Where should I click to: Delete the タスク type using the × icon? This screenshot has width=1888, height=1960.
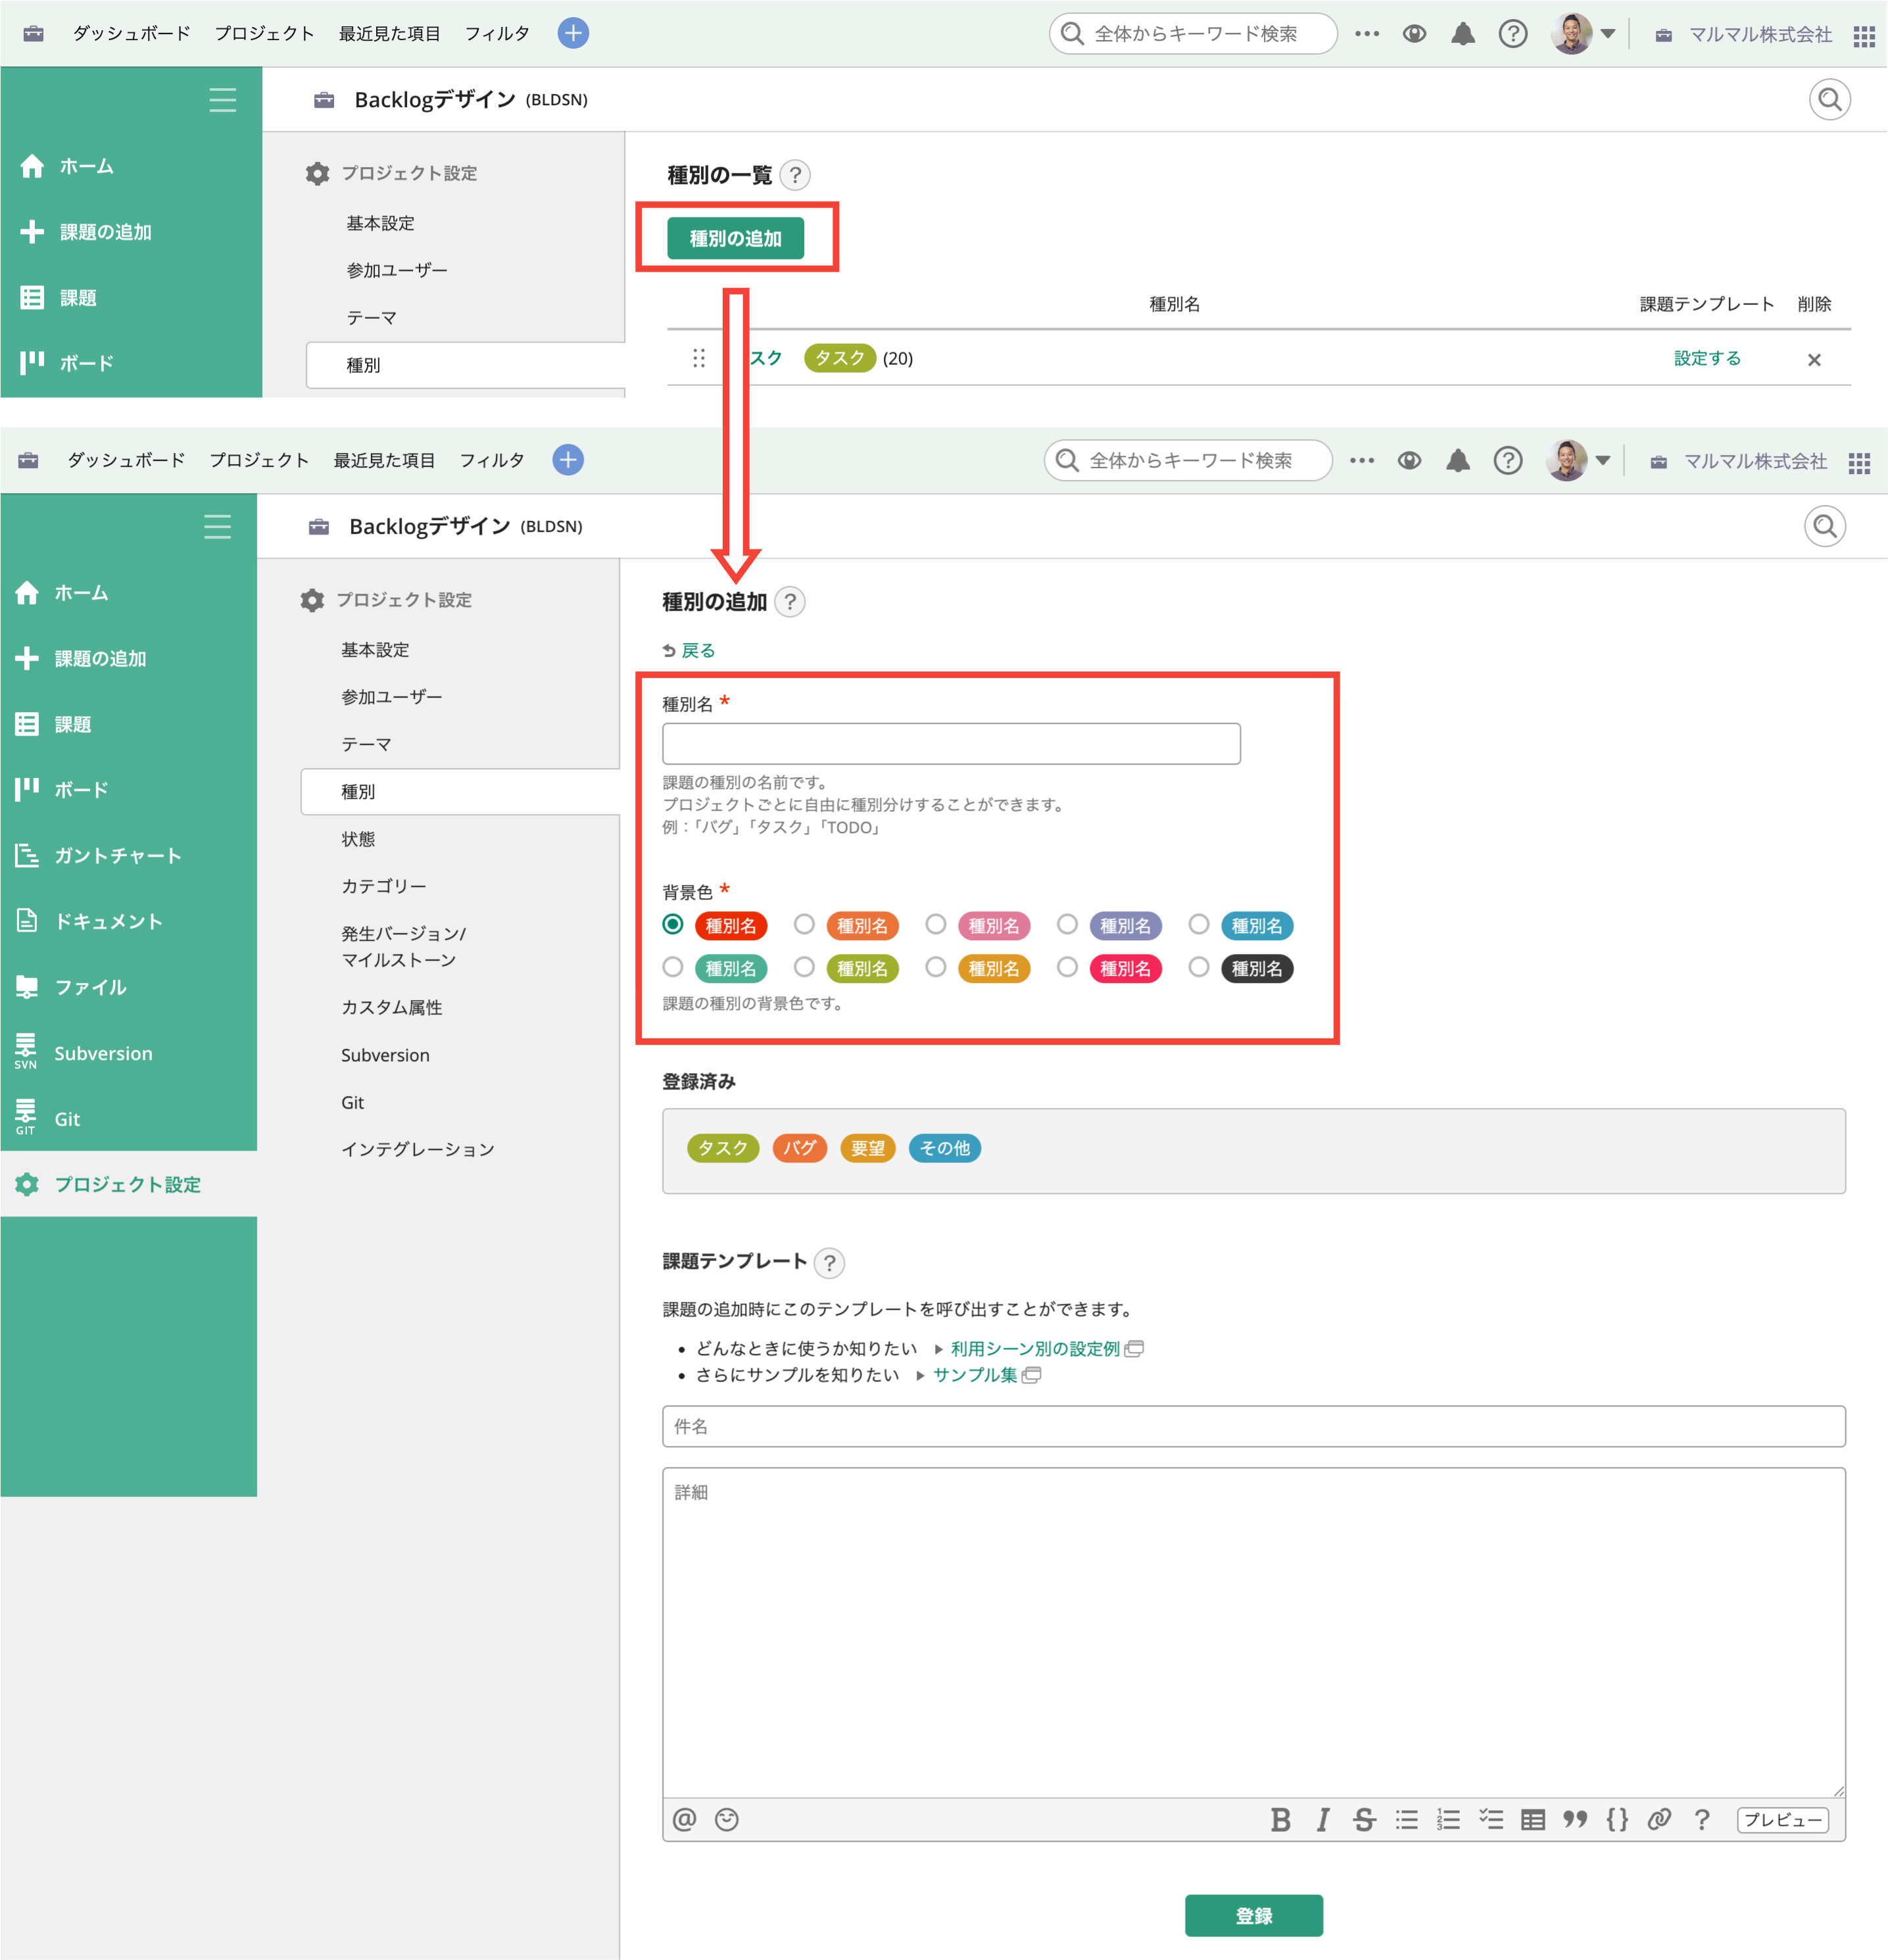pos(1814,359)
